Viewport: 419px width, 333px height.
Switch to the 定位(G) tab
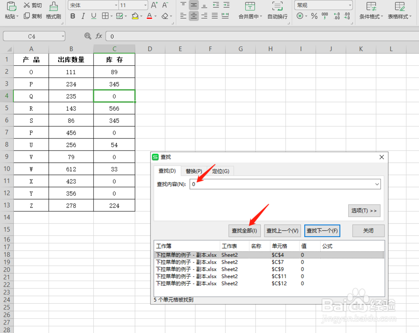coord(221,171)
